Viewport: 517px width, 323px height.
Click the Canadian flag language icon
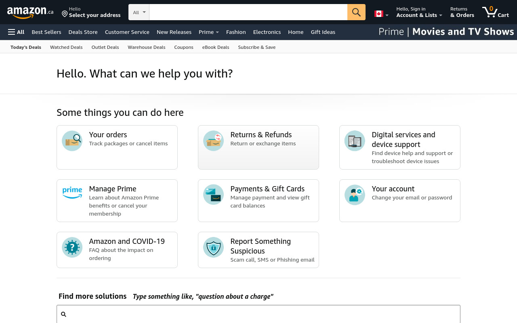tap(378, 14)
